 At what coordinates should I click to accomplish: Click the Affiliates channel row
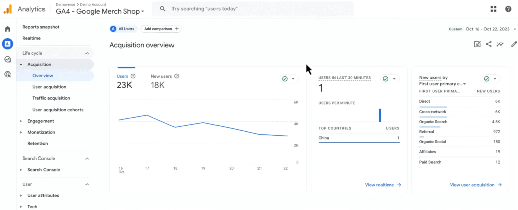click(459, 152)
